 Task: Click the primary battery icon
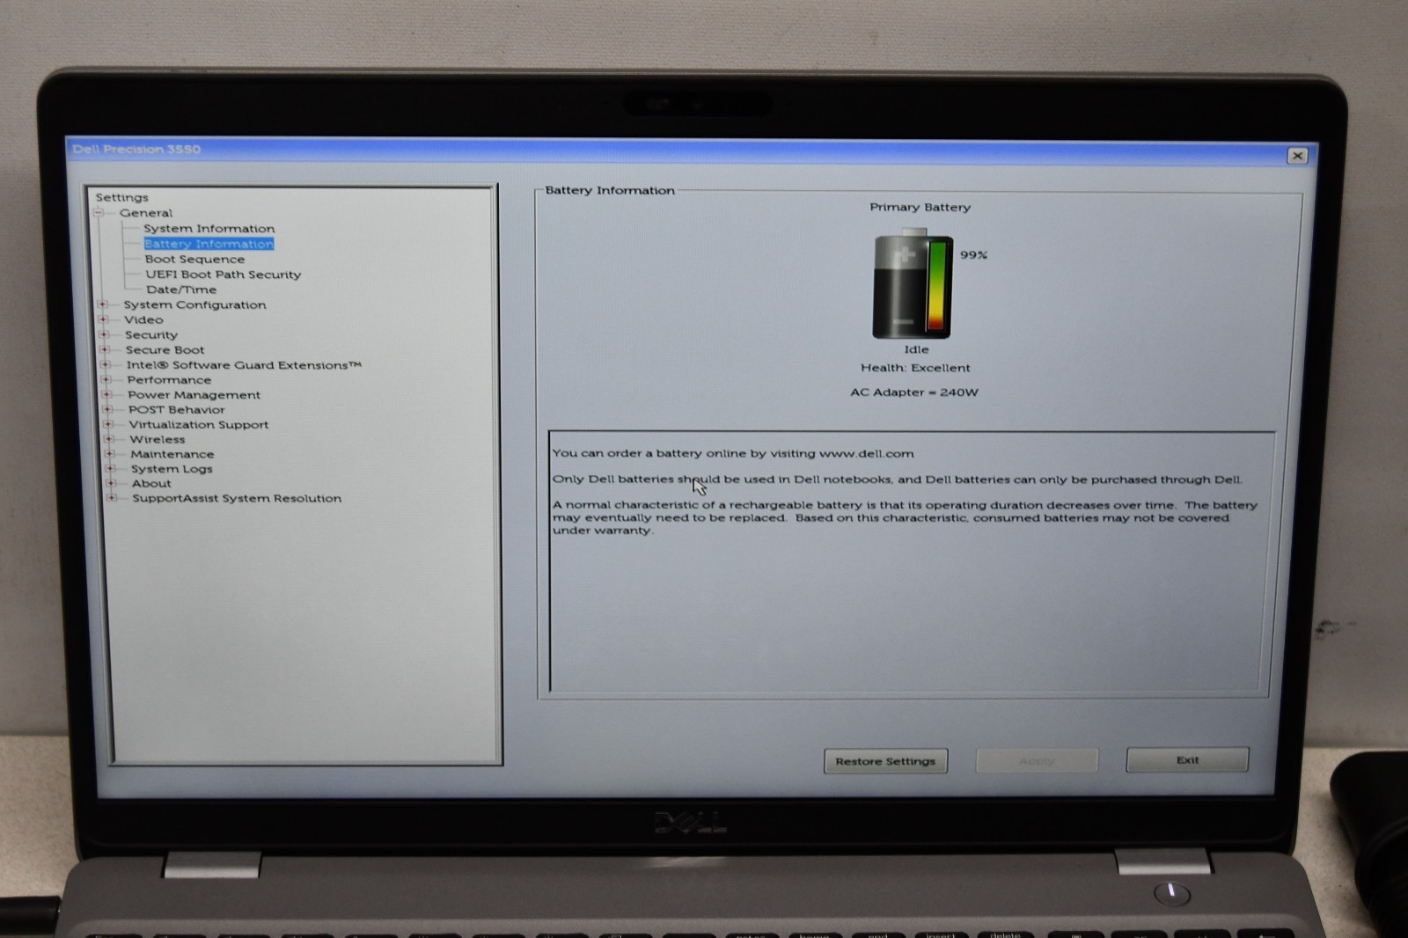pos(912,284)
